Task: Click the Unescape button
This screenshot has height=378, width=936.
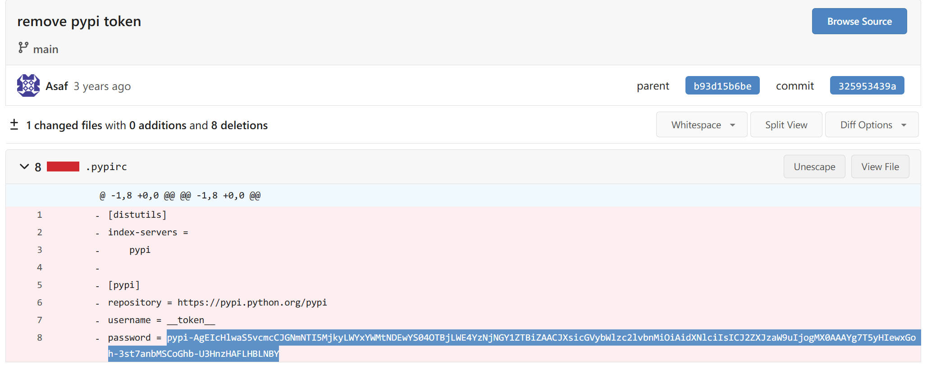Action: (x=814, y=166)
